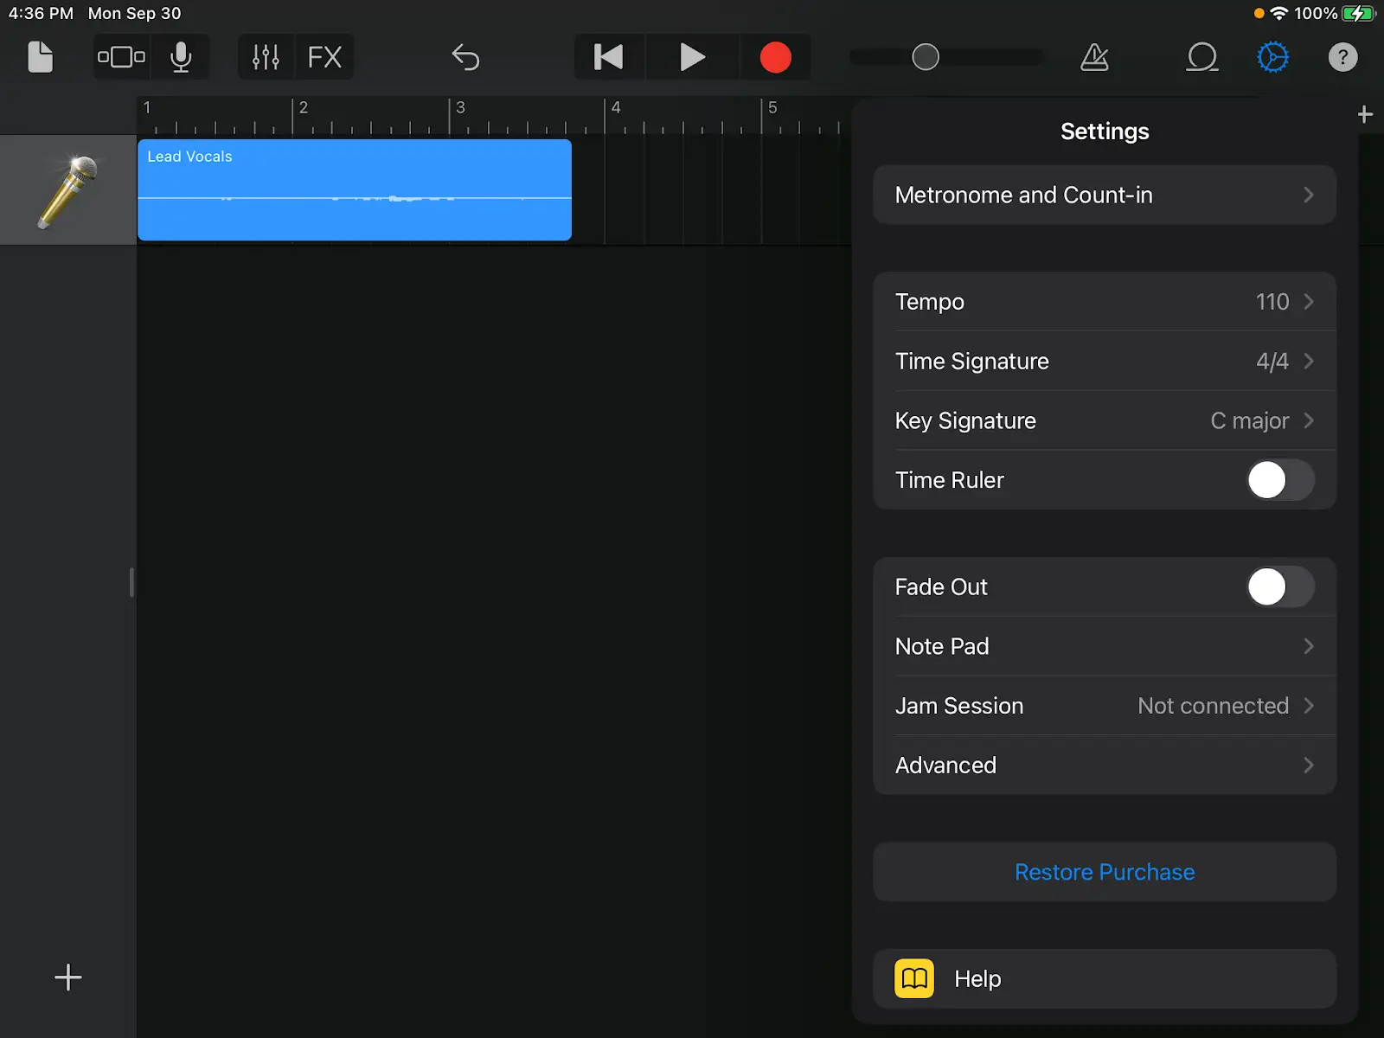Open Metronome and Count-in settings
Image resolution: width=1384 pixels, height=1038 pixels.
click(1104, 195)
